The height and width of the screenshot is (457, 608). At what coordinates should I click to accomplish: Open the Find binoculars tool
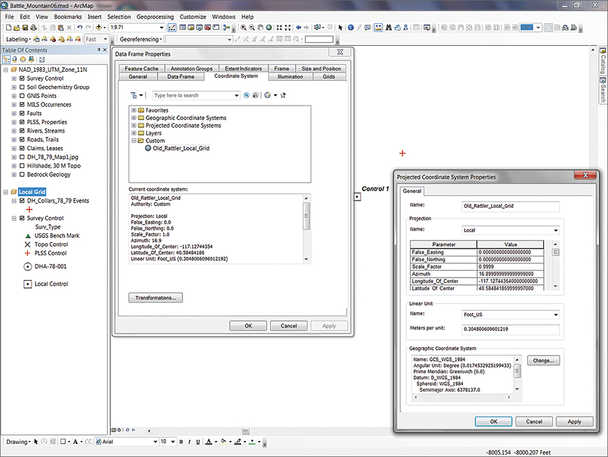(x=388, y=28)
